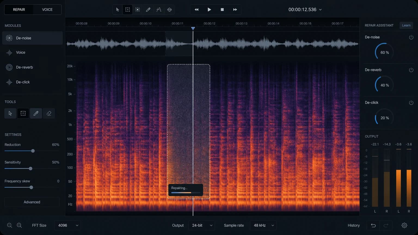Click the 00:00:10 mark on the ruler

(x=146, y=23)
